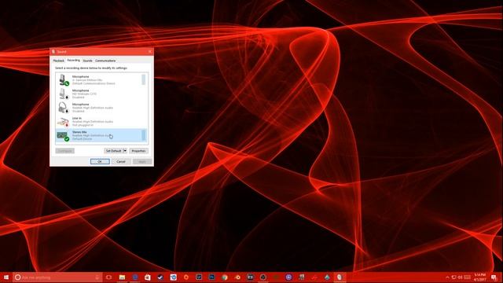
Task: Open the Sounds tab
Action: (87, 61)
